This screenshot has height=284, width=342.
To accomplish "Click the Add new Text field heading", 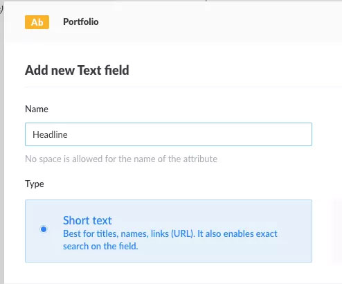I will tap(77, 70).
